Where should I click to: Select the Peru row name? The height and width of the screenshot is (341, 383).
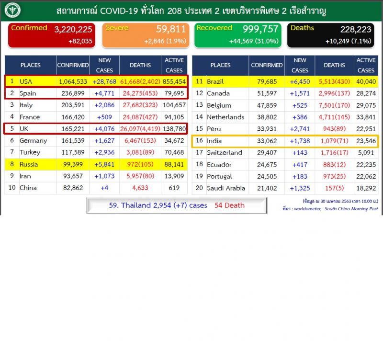[x=214, y=129]
